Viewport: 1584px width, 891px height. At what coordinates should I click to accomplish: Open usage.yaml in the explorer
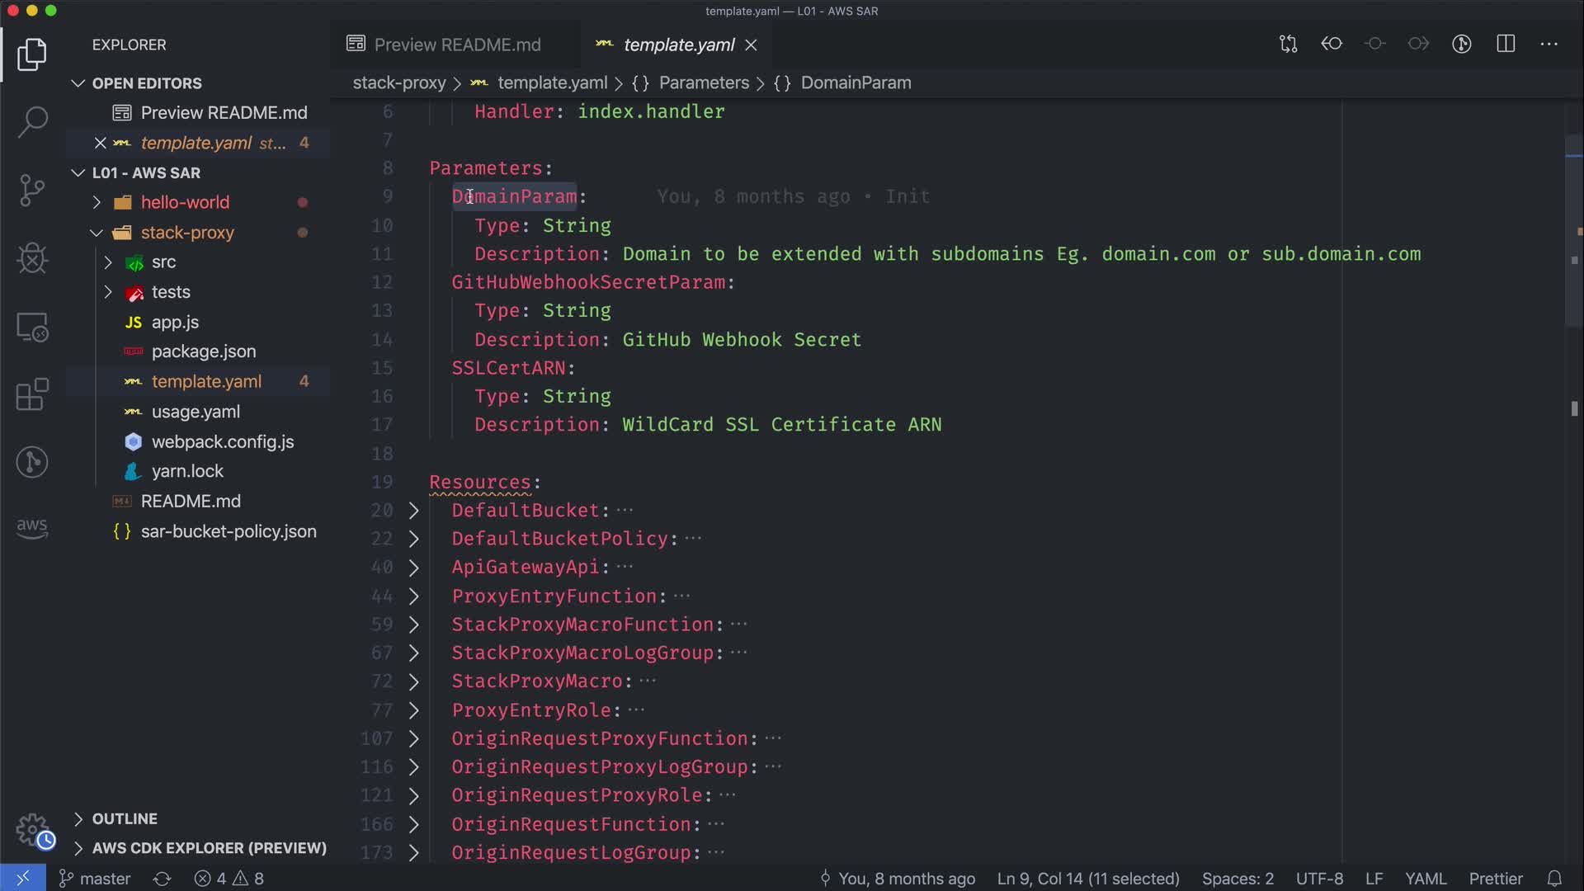click(196, 412)
